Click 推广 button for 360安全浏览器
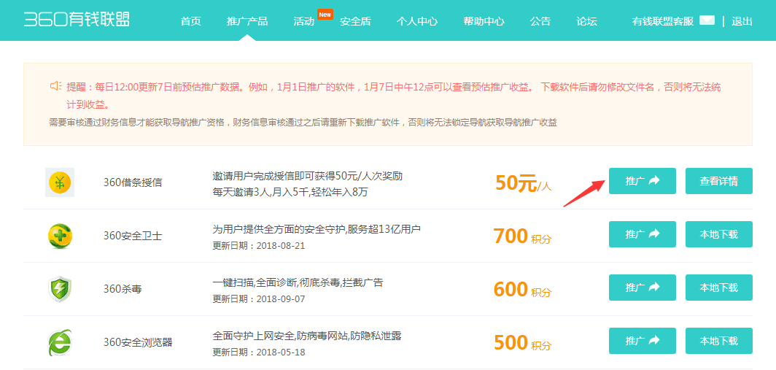776x370 pixels. tap(642, 341)
